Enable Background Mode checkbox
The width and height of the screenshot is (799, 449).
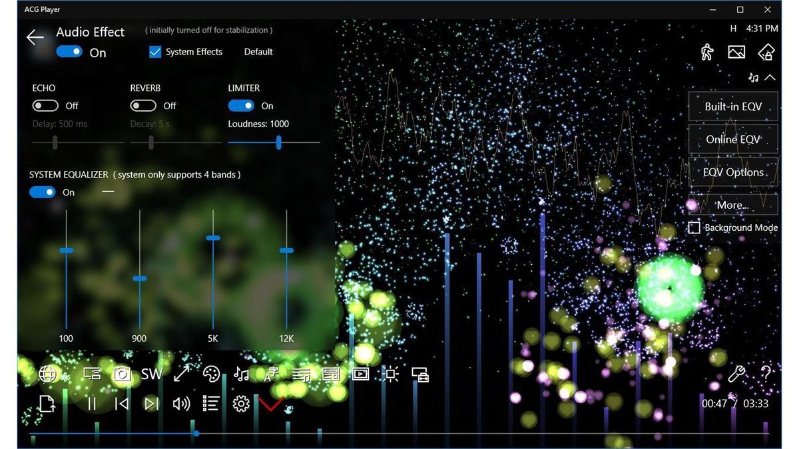[694, 227]
